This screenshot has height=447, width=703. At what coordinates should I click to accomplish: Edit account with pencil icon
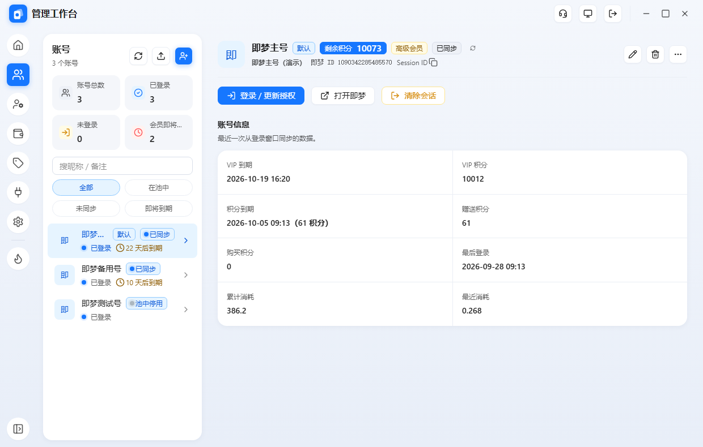point(633,54)
